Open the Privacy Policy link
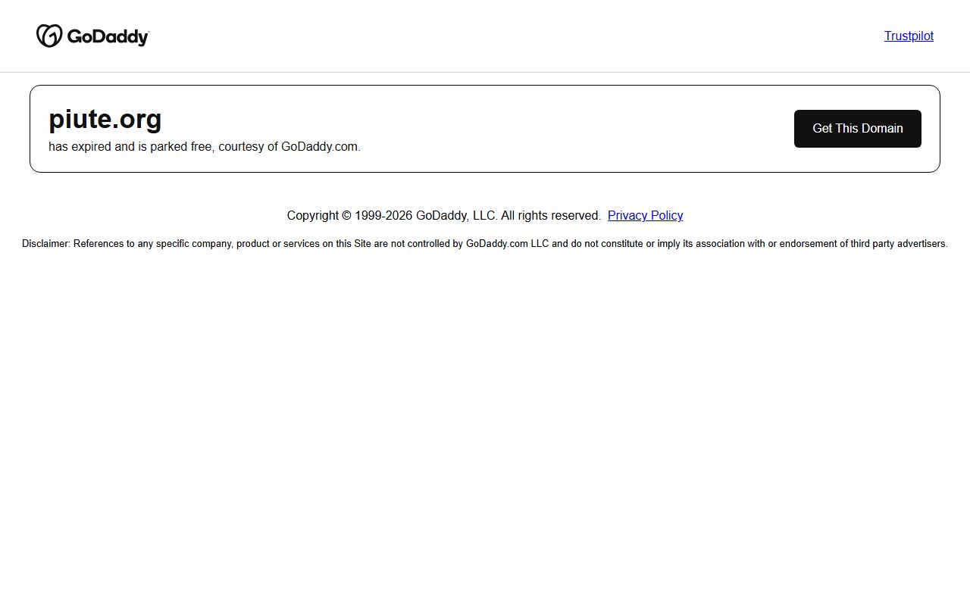The image size is (970, 606). pos(645,215)
